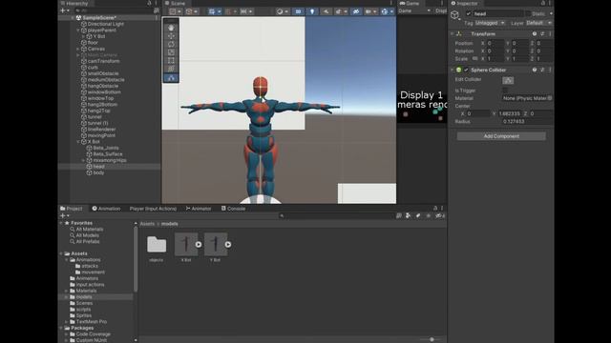Viewport: 611px width, 343px height.
Task: Open the tool handle pivot dropdown
Action: pos(176,11)
